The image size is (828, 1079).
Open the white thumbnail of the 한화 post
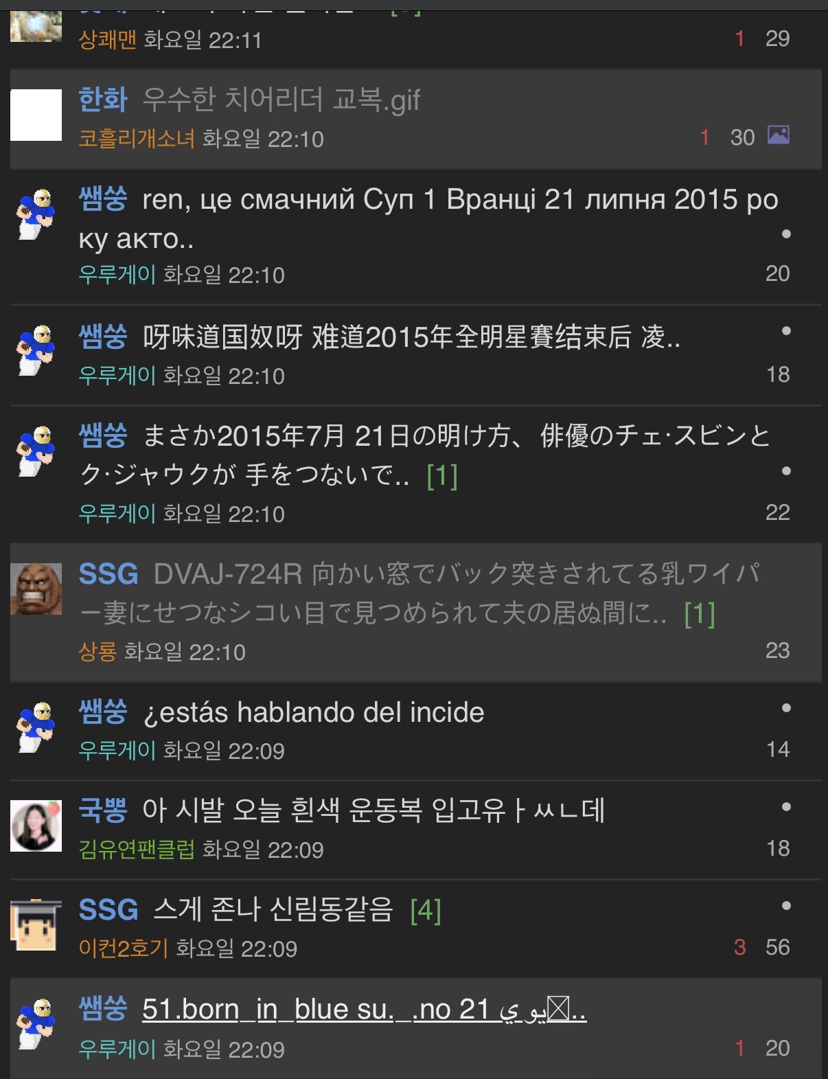pos(36,115)
